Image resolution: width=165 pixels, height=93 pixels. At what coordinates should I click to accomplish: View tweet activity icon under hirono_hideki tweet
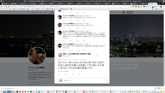(x=79, y=74)
